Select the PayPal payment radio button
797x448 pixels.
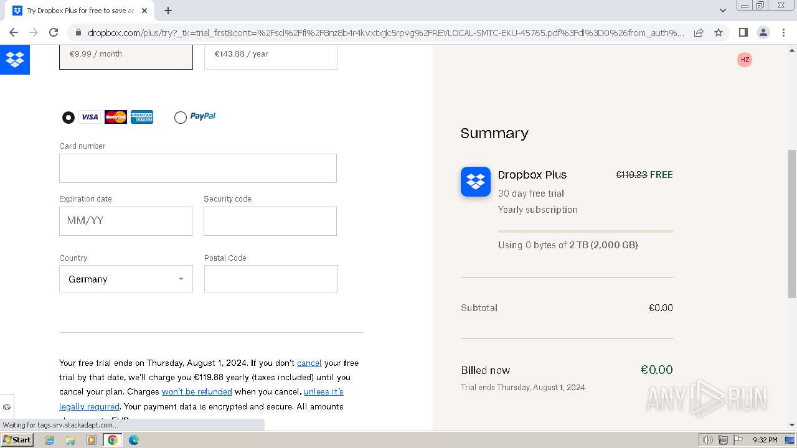pos(181,118)
